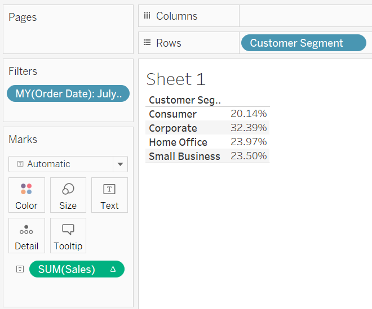
Task: Open the Tooltip marks card
Action: coord(68,235)
